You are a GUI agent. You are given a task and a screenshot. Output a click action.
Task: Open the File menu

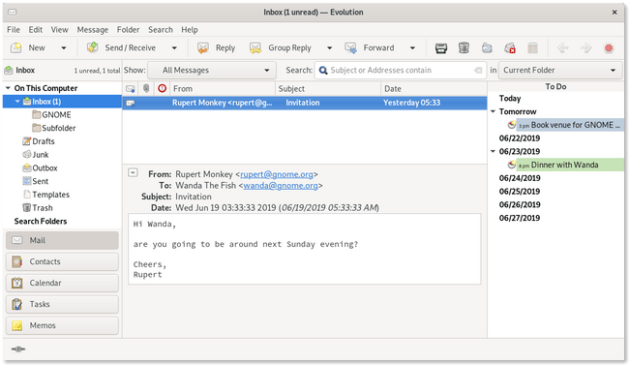coord(14,30)
